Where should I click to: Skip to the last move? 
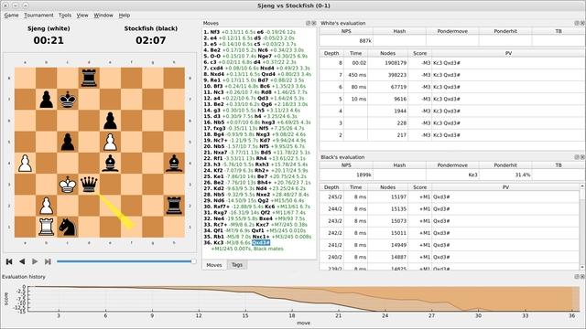click(48, 261)
